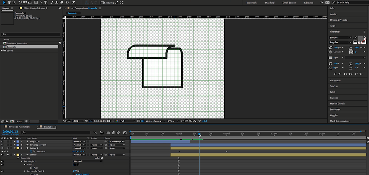Switch to the Small Screen workspace
The height and width of the screenshot is (175, 369).
289,3
